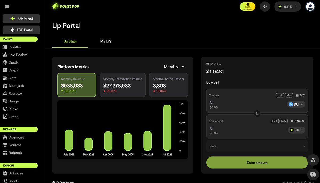Click the SUI wallet balance 0.78
Screen dimensions: 320x183
301,95
